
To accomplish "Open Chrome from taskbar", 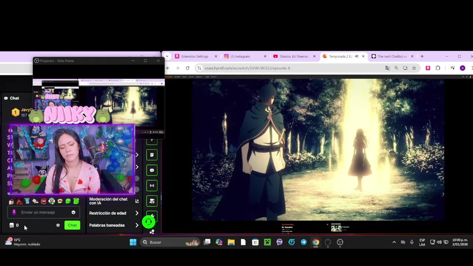I will [316, 242].
